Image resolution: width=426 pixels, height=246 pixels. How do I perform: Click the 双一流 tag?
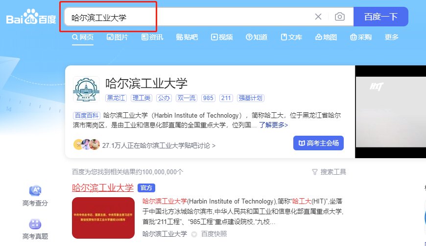[x=187, y=98]
